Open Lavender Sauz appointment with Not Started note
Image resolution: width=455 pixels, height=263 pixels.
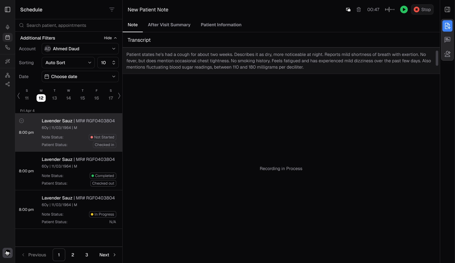tap(69, 132)
